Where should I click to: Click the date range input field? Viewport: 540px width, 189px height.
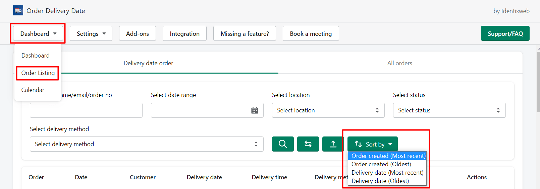click(x=207, y=110)
